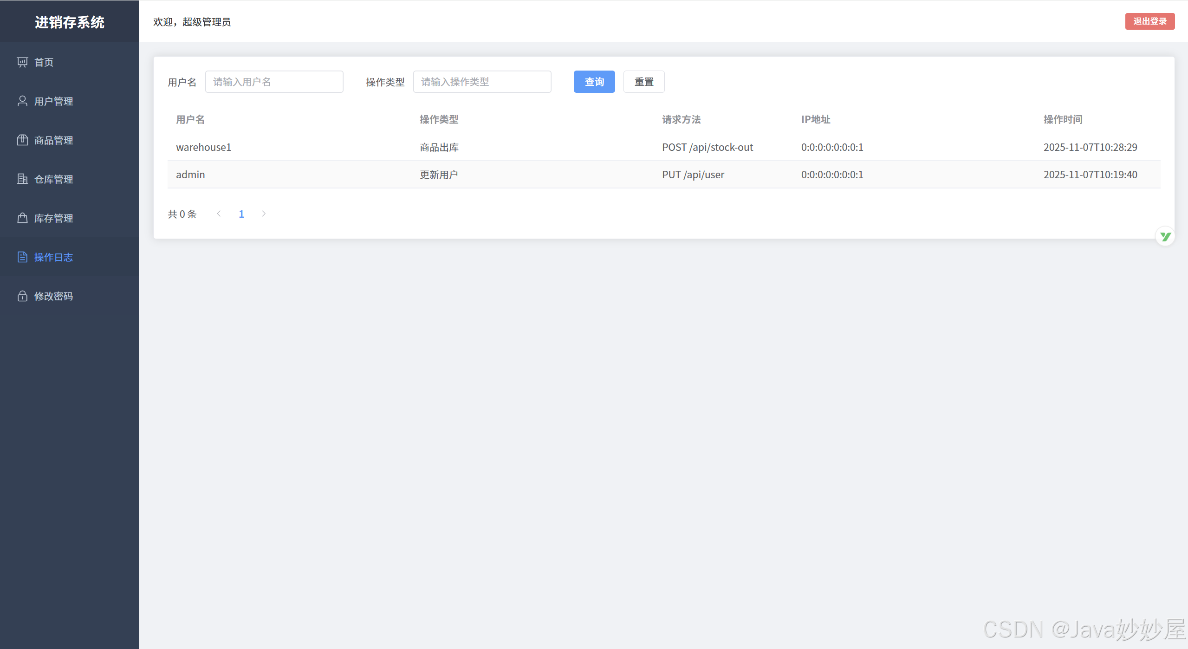
Task: Go to next page arrow
Action: pos(264,214)
